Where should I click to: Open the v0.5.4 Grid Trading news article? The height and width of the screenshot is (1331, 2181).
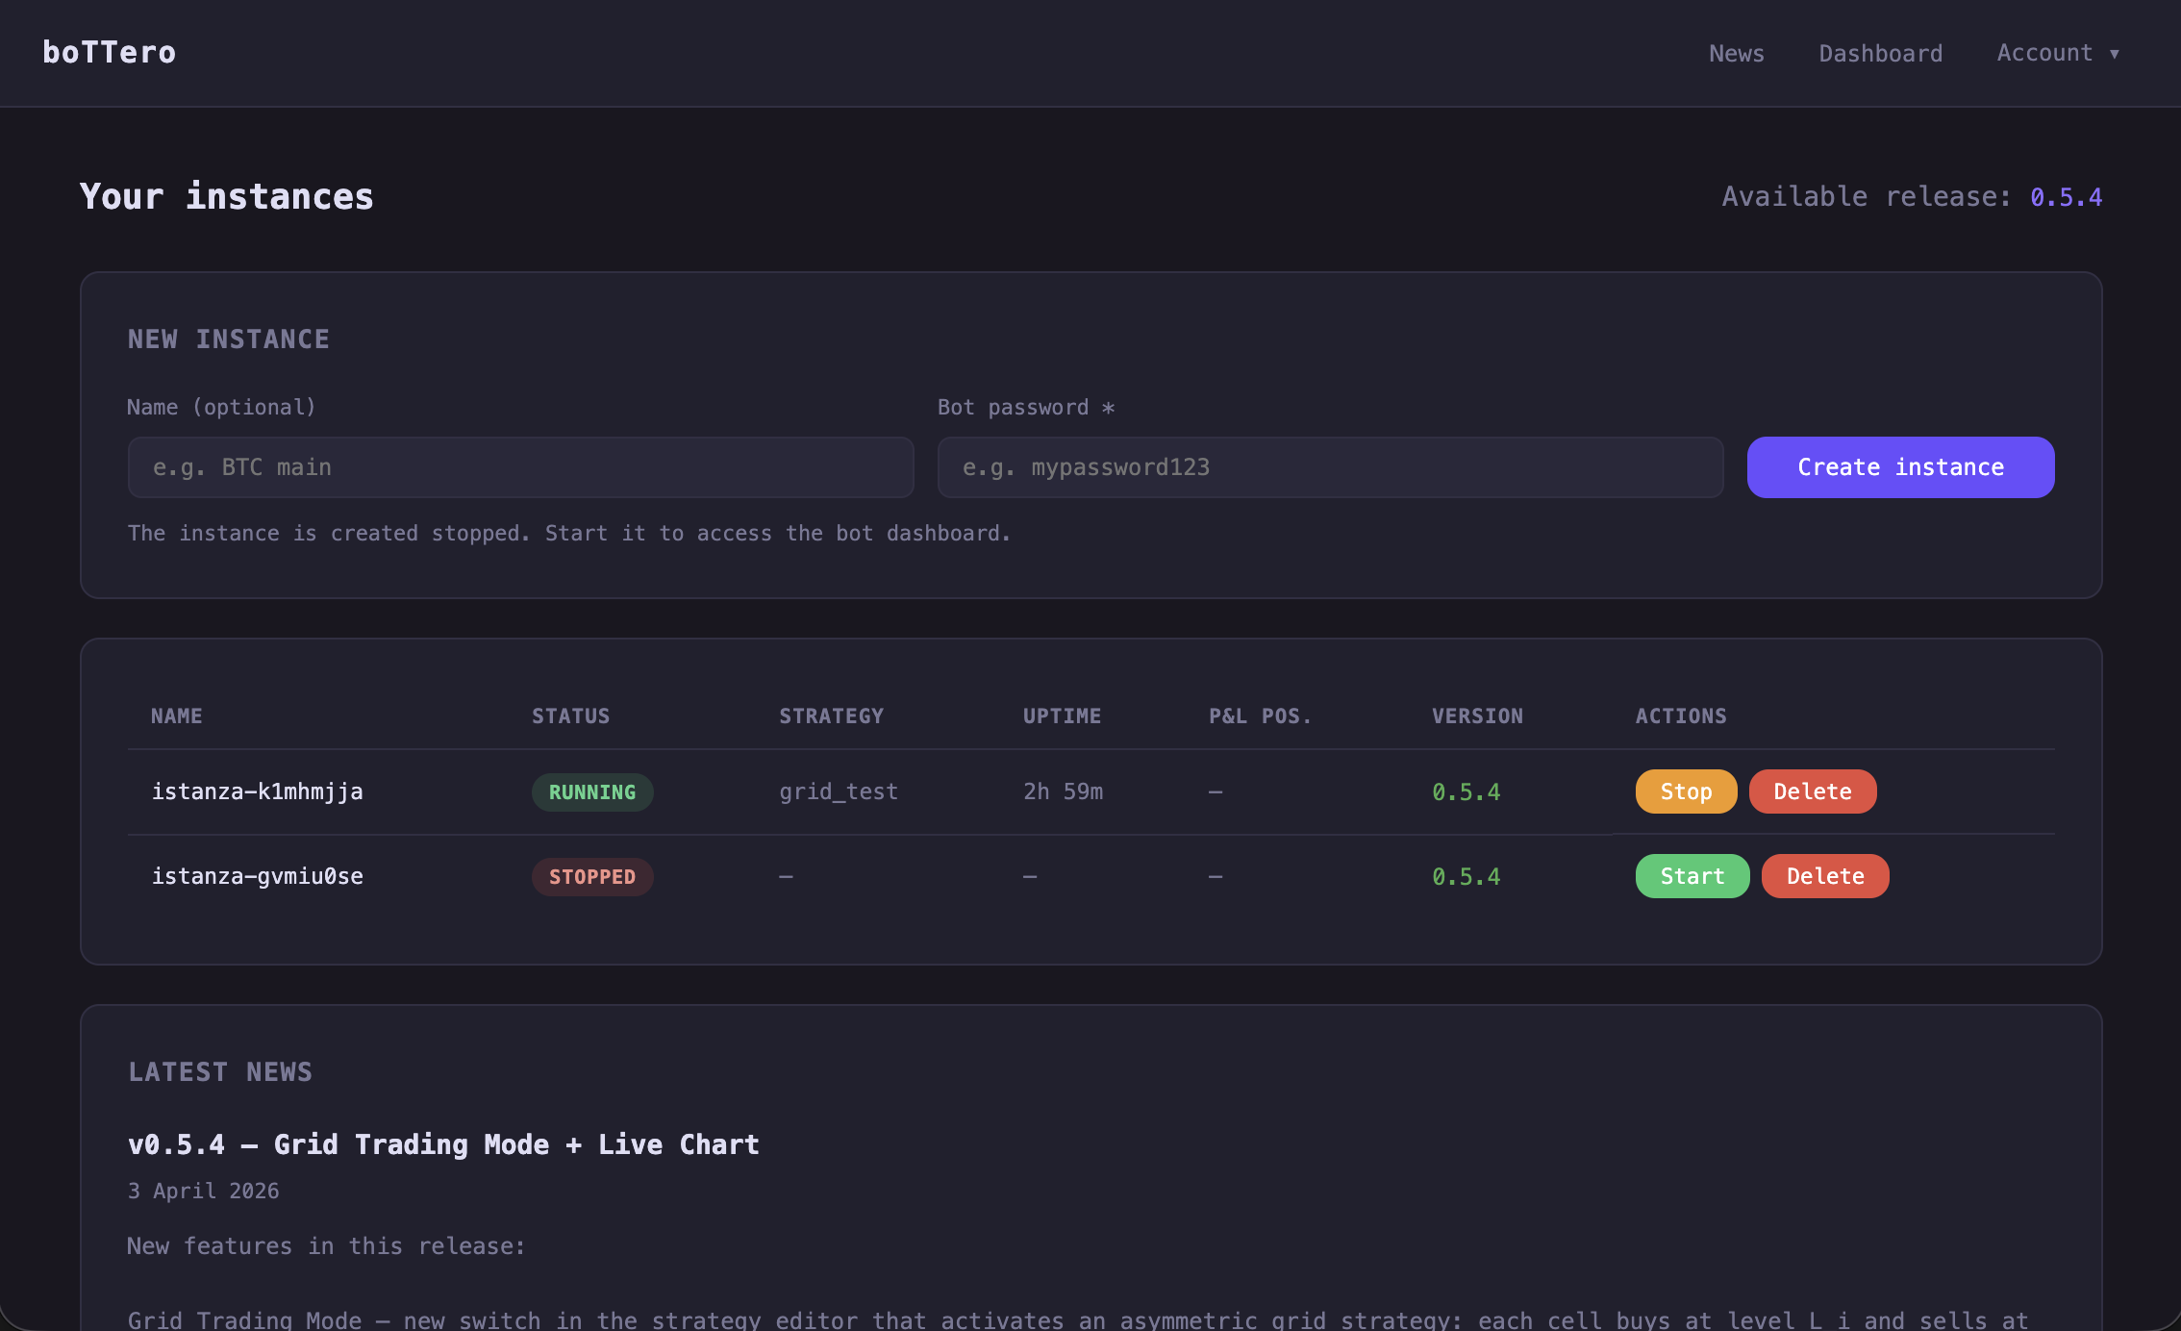(x=443, y=1143)
